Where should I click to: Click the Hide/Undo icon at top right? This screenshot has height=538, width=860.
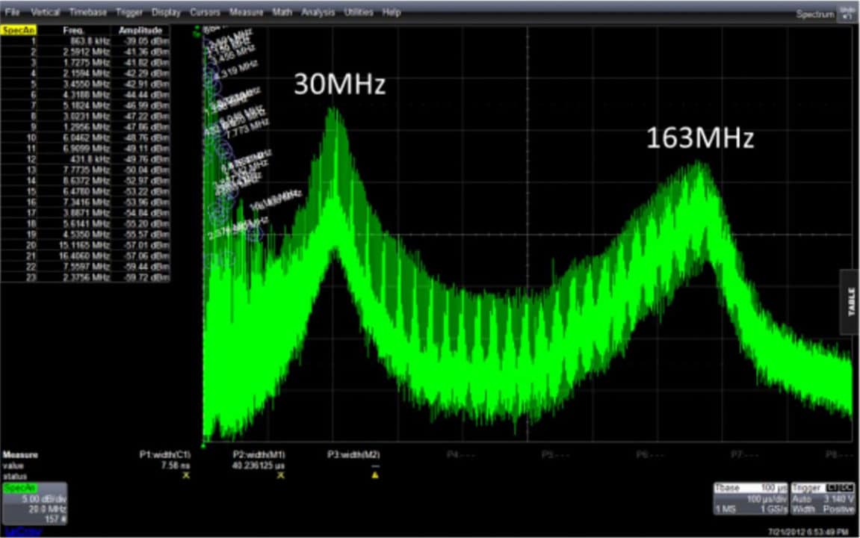point(847,13)
